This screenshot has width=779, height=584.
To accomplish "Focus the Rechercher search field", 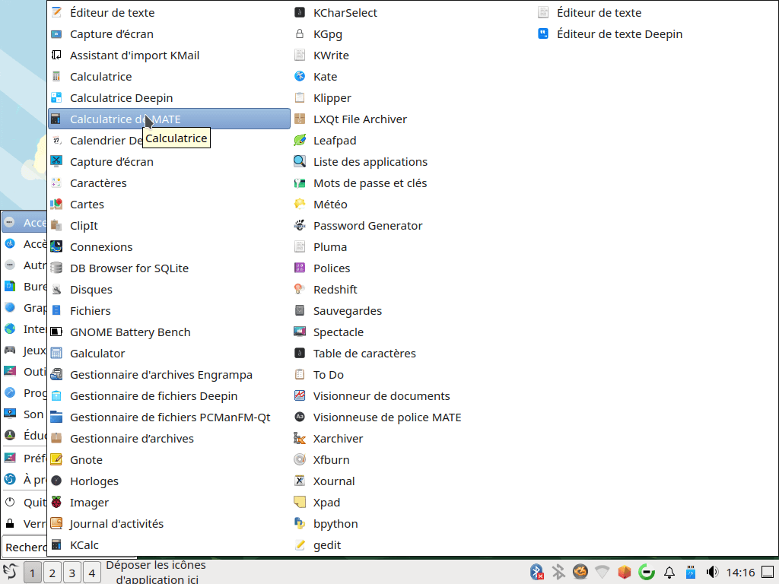I will coord(25,547).
